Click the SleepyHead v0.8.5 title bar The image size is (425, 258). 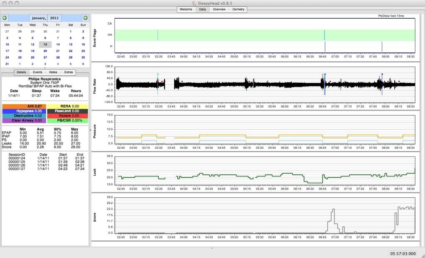(x=213, y=3)
